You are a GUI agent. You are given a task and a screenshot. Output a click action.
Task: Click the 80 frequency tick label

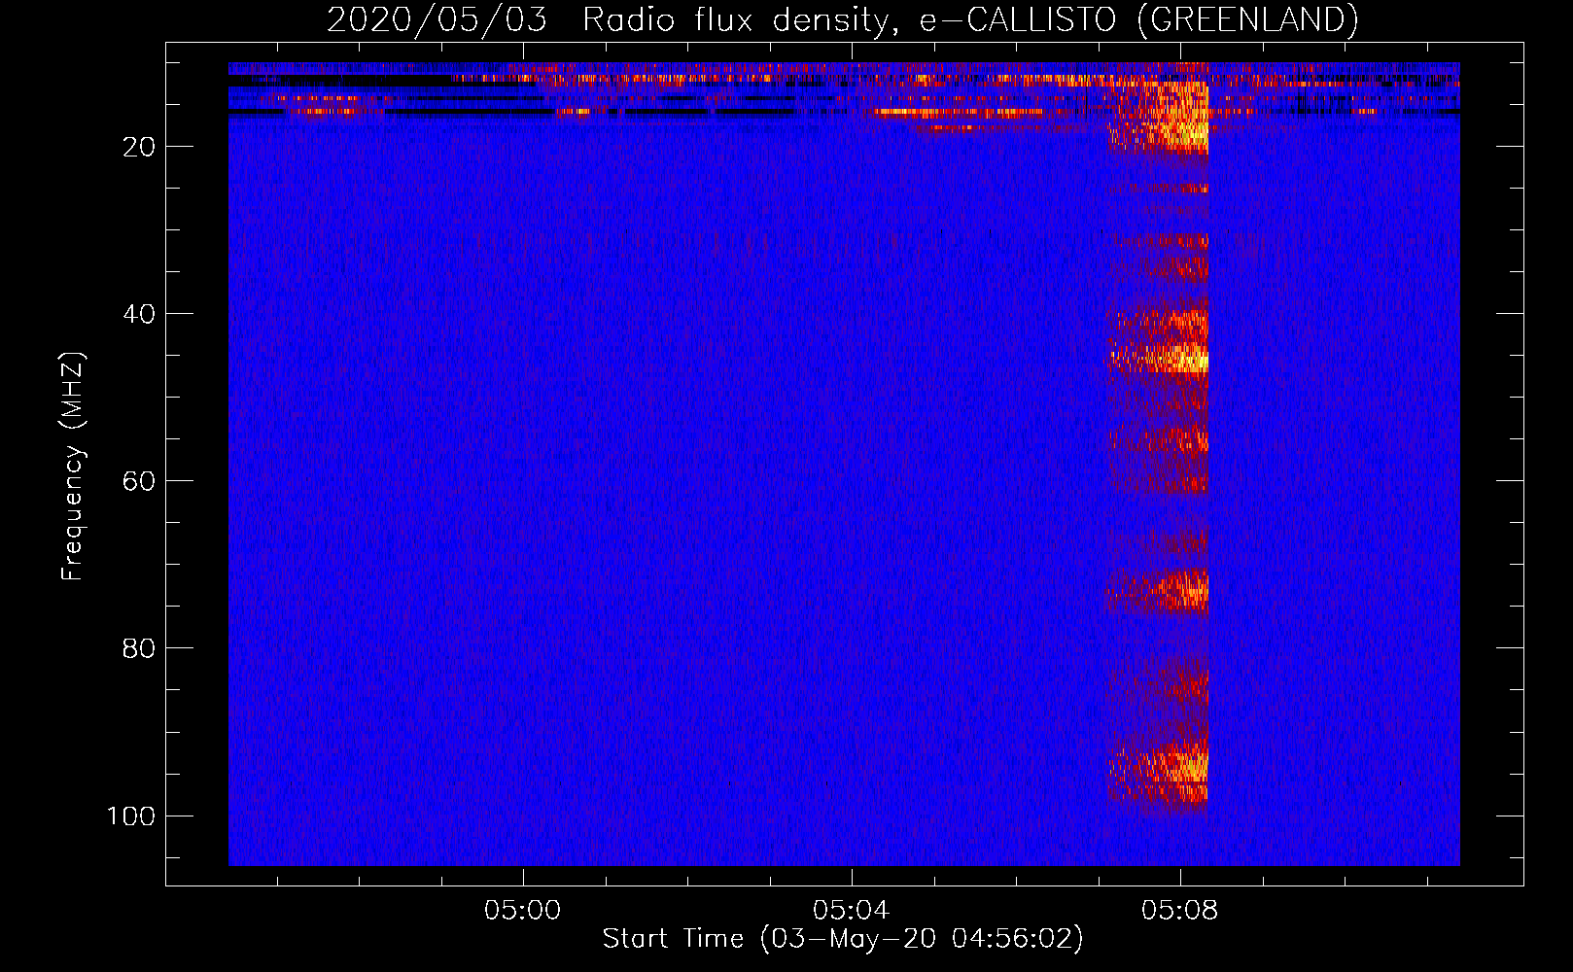click(x=139, y=648)
